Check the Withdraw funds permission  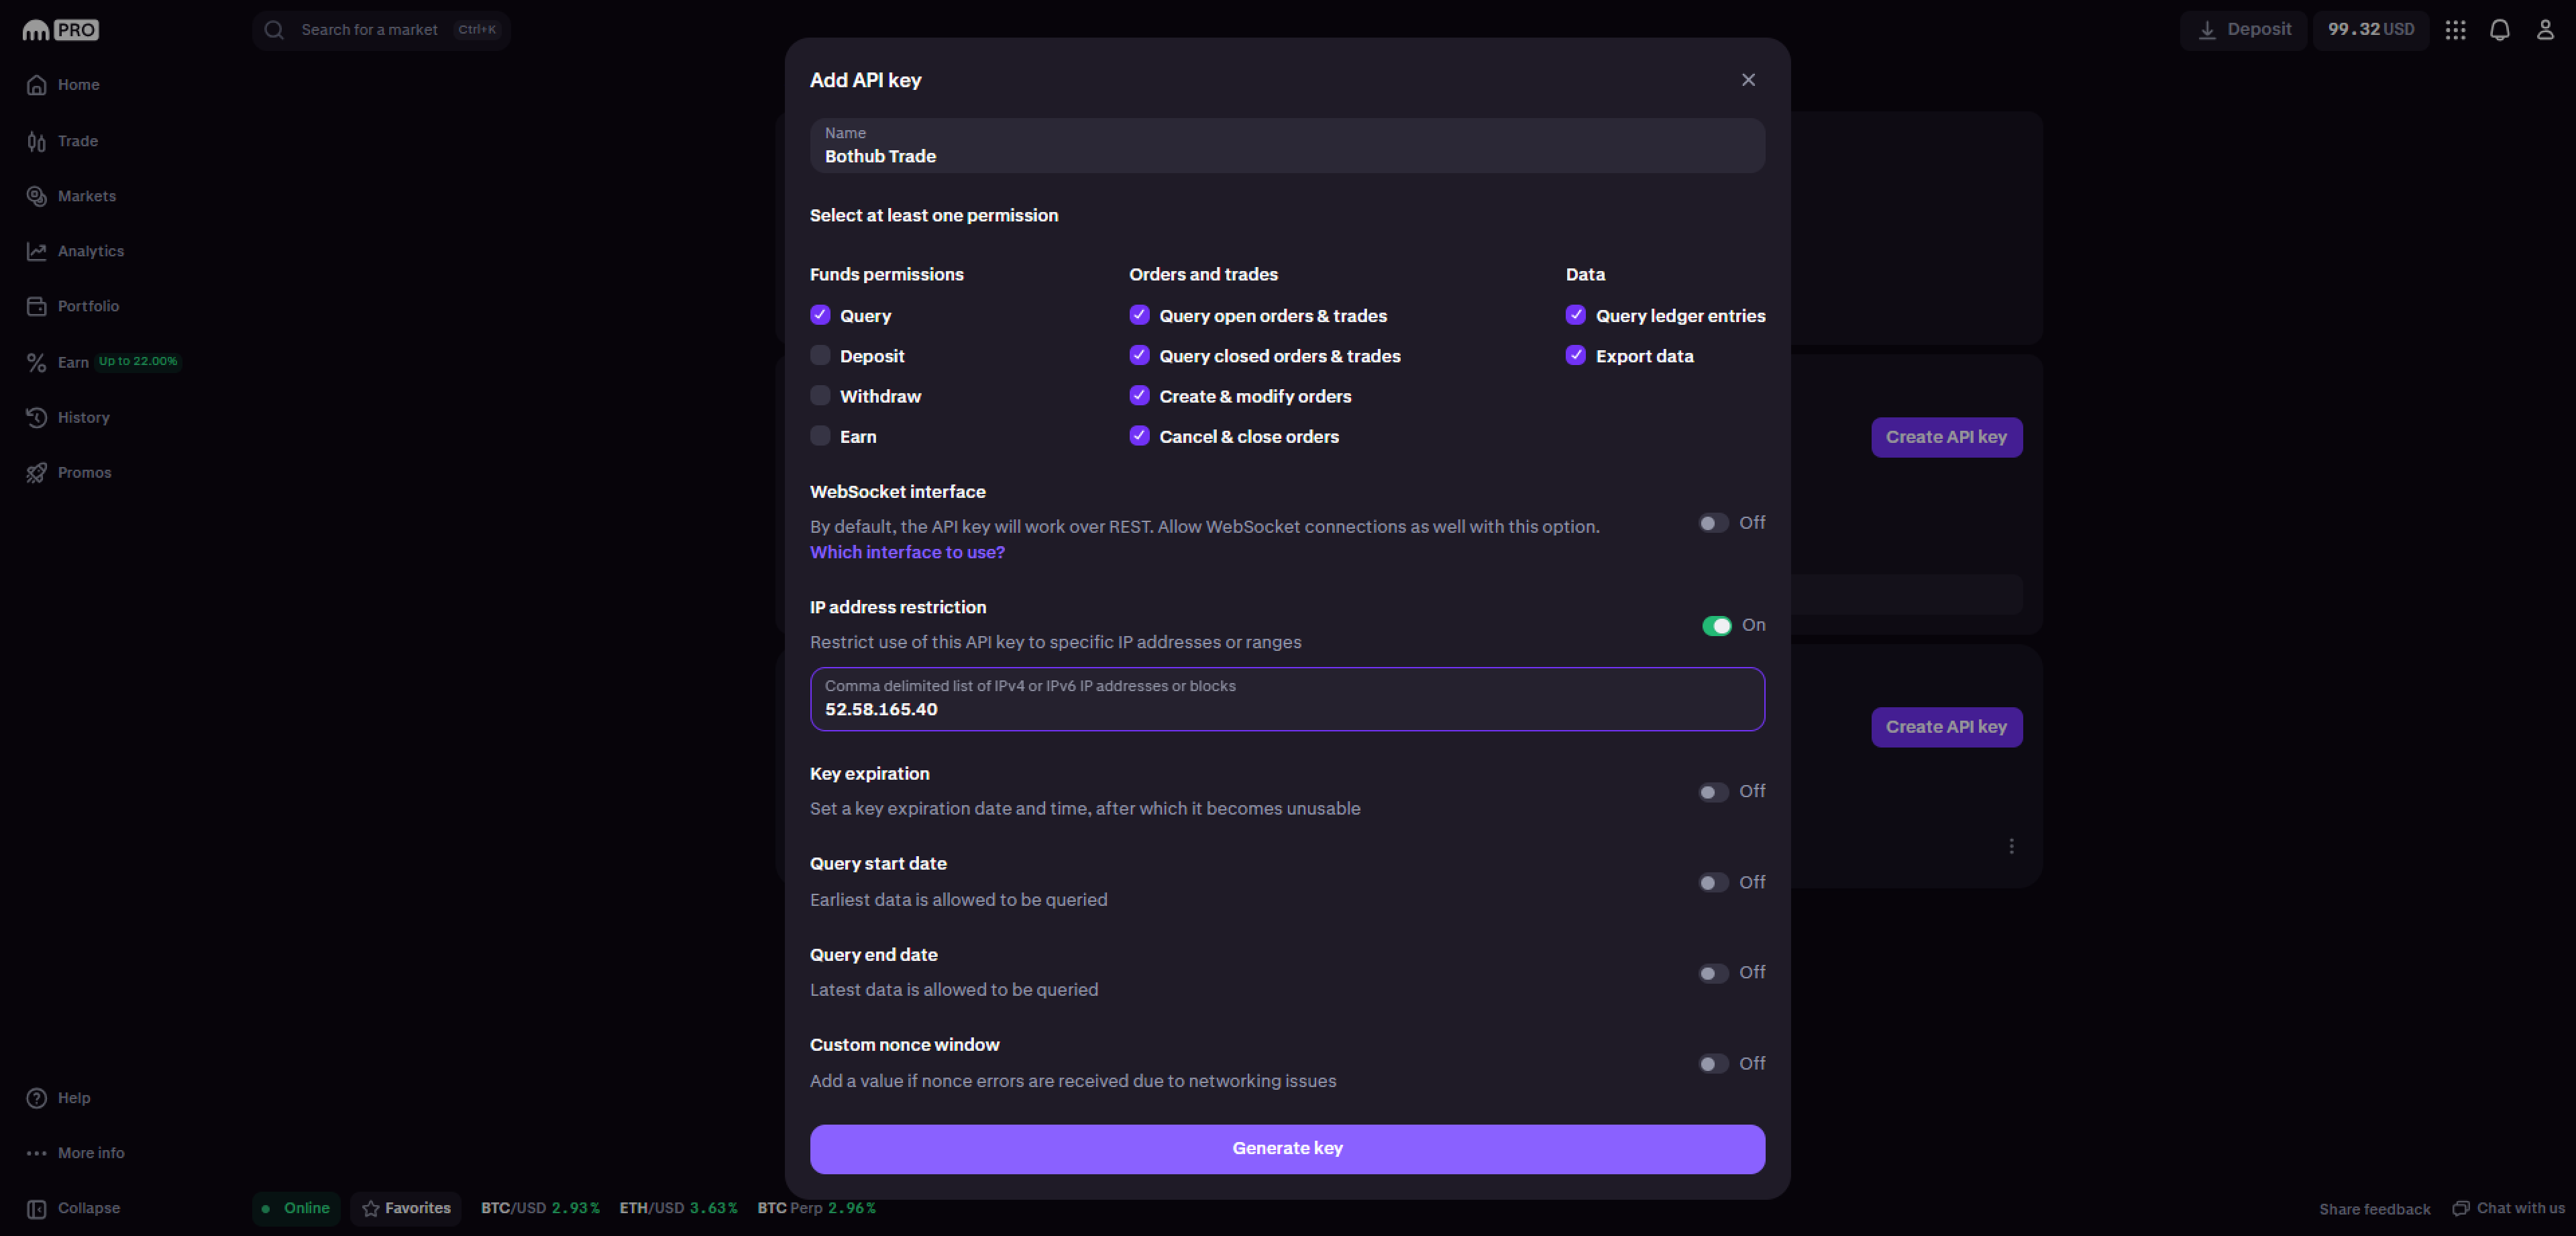tap(820, 396)
